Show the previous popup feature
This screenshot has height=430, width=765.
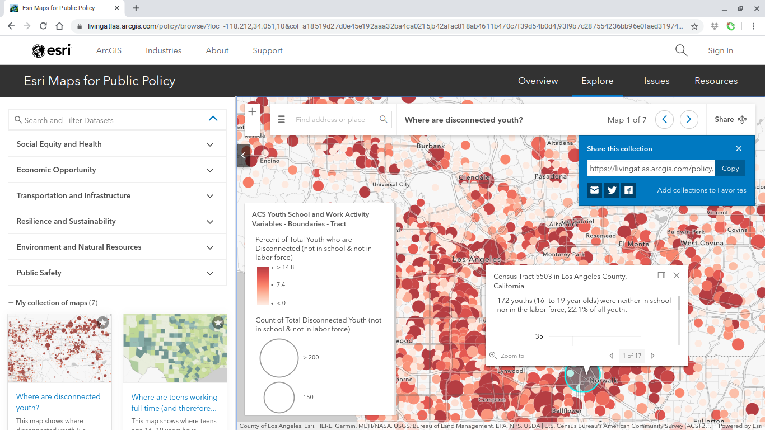coord(612,356)
